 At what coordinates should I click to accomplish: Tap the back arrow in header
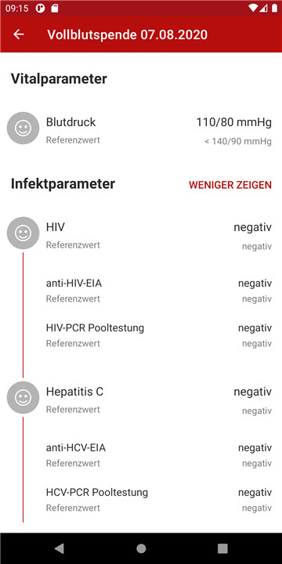18,34
